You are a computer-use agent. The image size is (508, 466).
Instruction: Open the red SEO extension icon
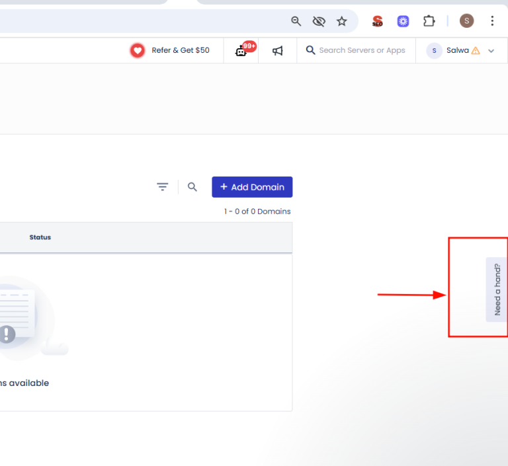click(x=377, y=21)
